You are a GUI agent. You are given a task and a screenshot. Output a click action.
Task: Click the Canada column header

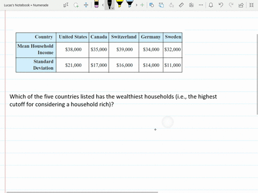(x=99, y=37)
